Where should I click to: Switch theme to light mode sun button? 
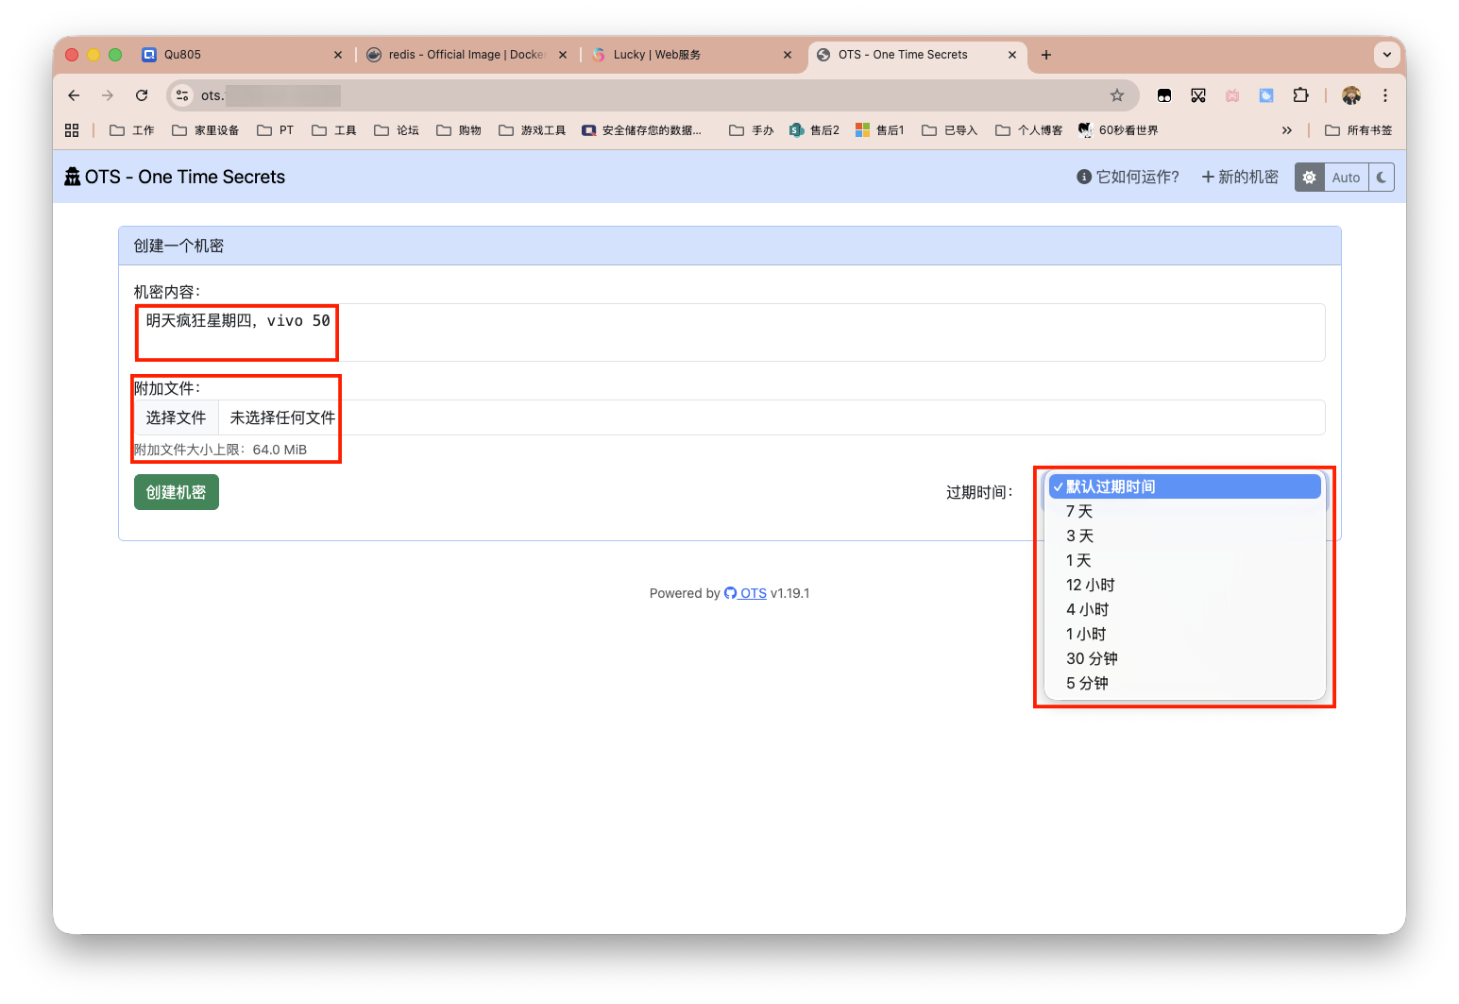coord(1309,178)
